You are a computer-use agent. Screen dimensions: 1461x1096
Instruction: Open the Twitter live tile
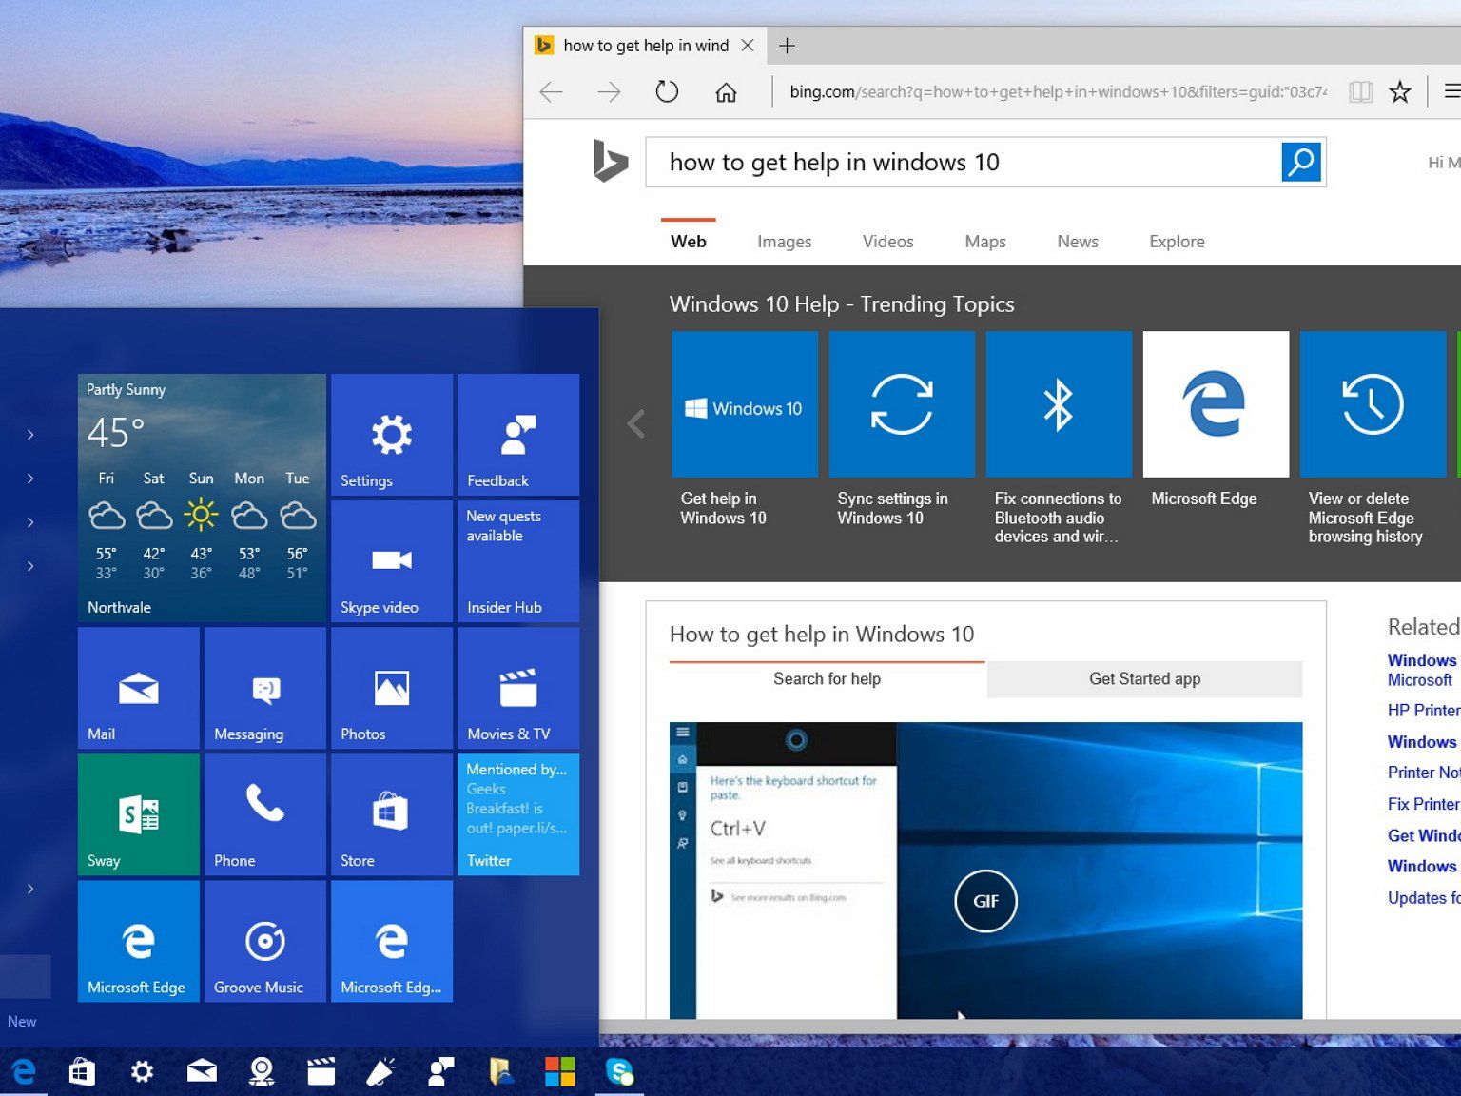point(518,814)
